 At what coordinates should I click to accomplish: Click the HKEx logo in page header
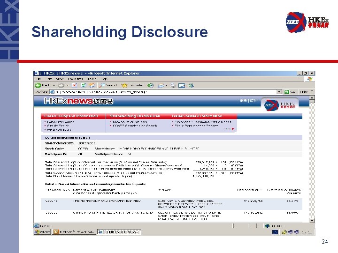click(x=279, y=105)
